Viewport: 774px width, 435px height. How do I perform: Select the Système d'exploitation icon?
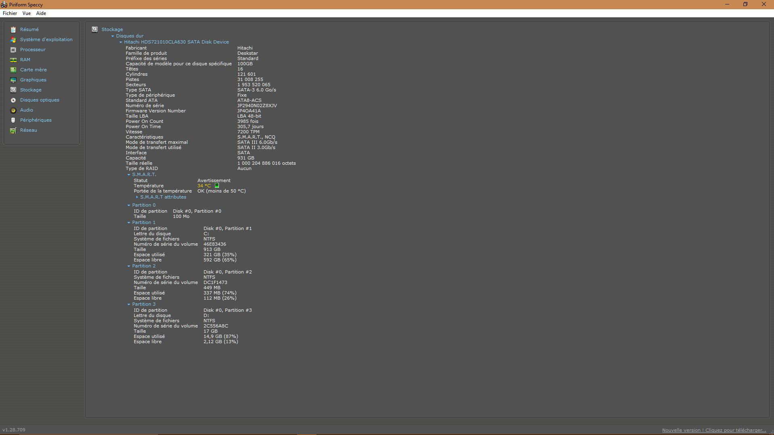pyautogui.click(x=13, y=39)
